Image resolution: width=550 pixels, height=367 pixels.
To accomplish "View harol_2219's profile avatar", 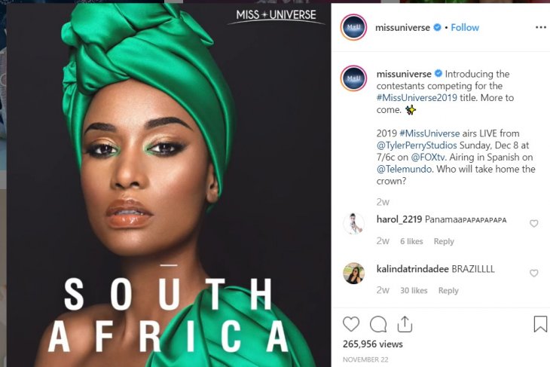I will click(x=353, y=224).
